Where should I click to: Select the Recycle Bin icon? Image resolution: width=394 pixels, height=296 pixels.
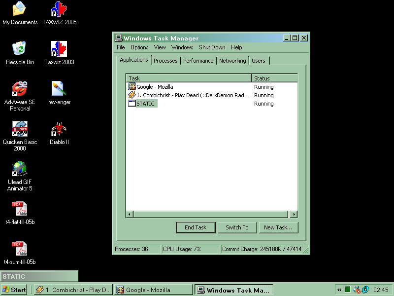click(x=20, y=53)
